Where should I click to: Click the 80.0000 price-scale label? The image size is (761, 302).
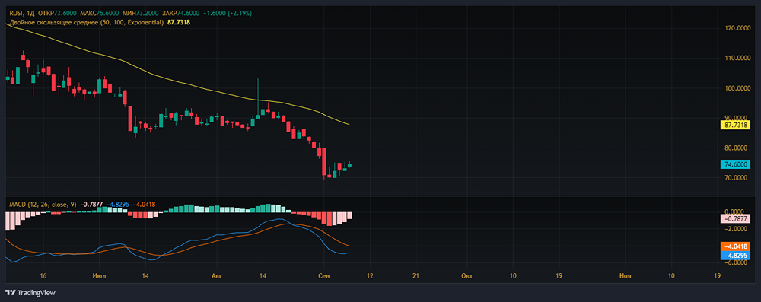coord(737,148)
